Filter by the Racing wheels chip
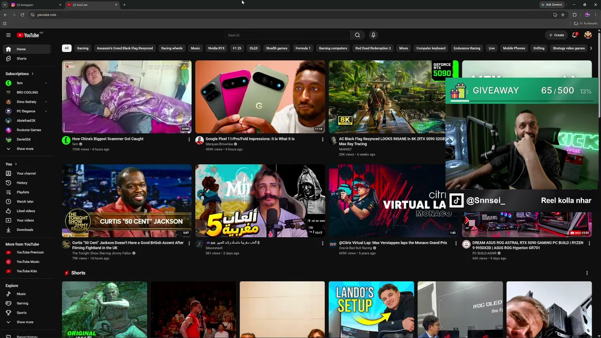 coord(172,48)
